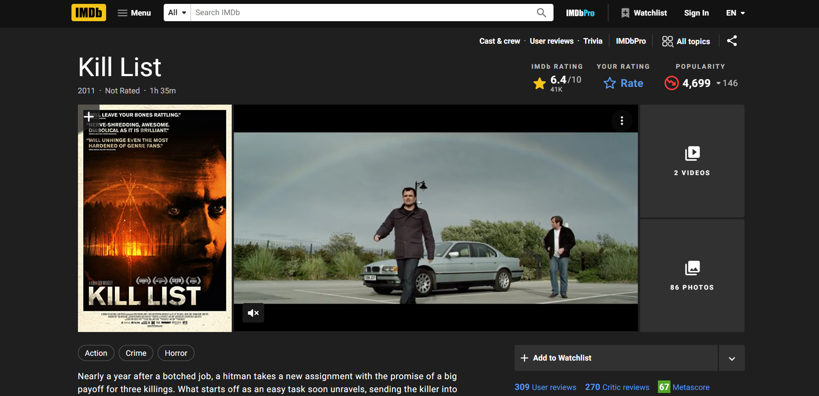Image resolution: width=819 pixels, height=396 pixels.
Task: Select the Action genre chip
Action: [x=96, y=353]
